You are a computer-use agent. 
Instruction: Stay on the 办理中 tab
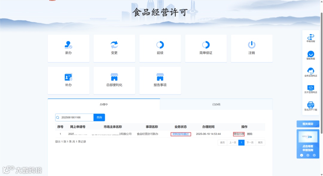click(x=104, y=104)
